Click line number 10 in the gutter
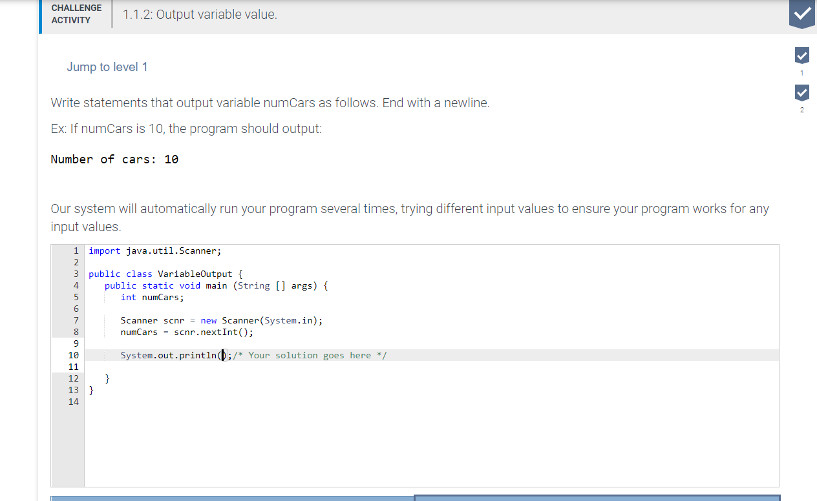Viewport: 817px width, 501px height. [x=73, y=354]
